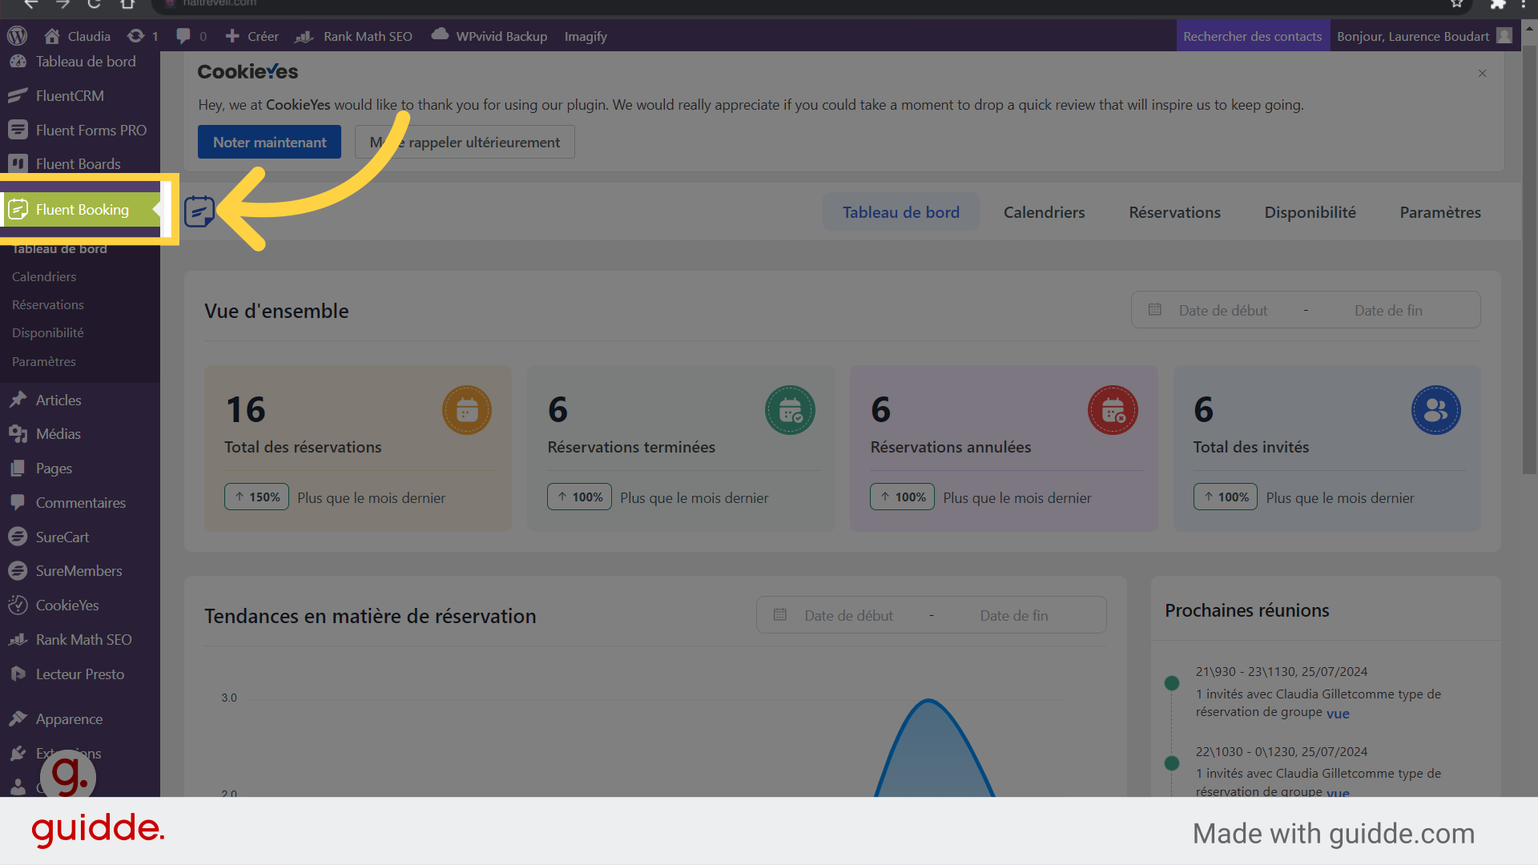Open Lecteur Presto from the sidebar
This screenshot has width=1538, height=865.
[80, 674]
